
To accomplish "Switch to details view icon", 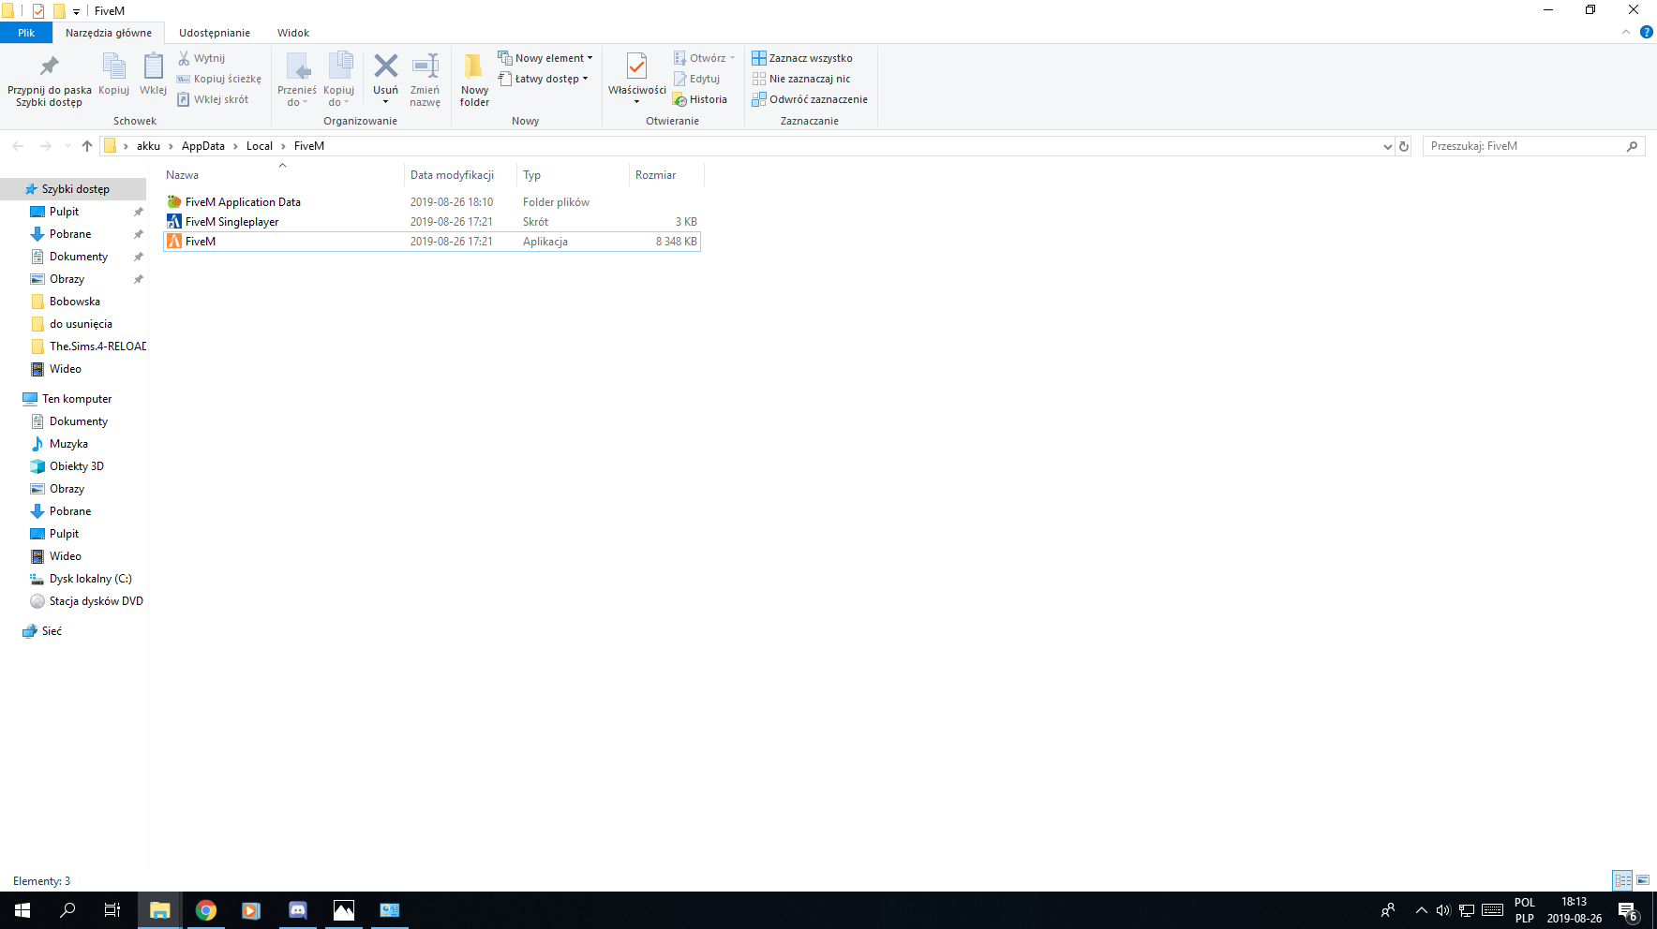I will pyautogui.click(x=1622, y=880).
